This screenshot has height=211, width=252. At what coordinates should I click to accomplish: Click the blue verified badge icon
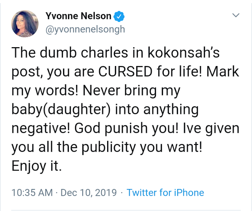[x=119, y=17]
